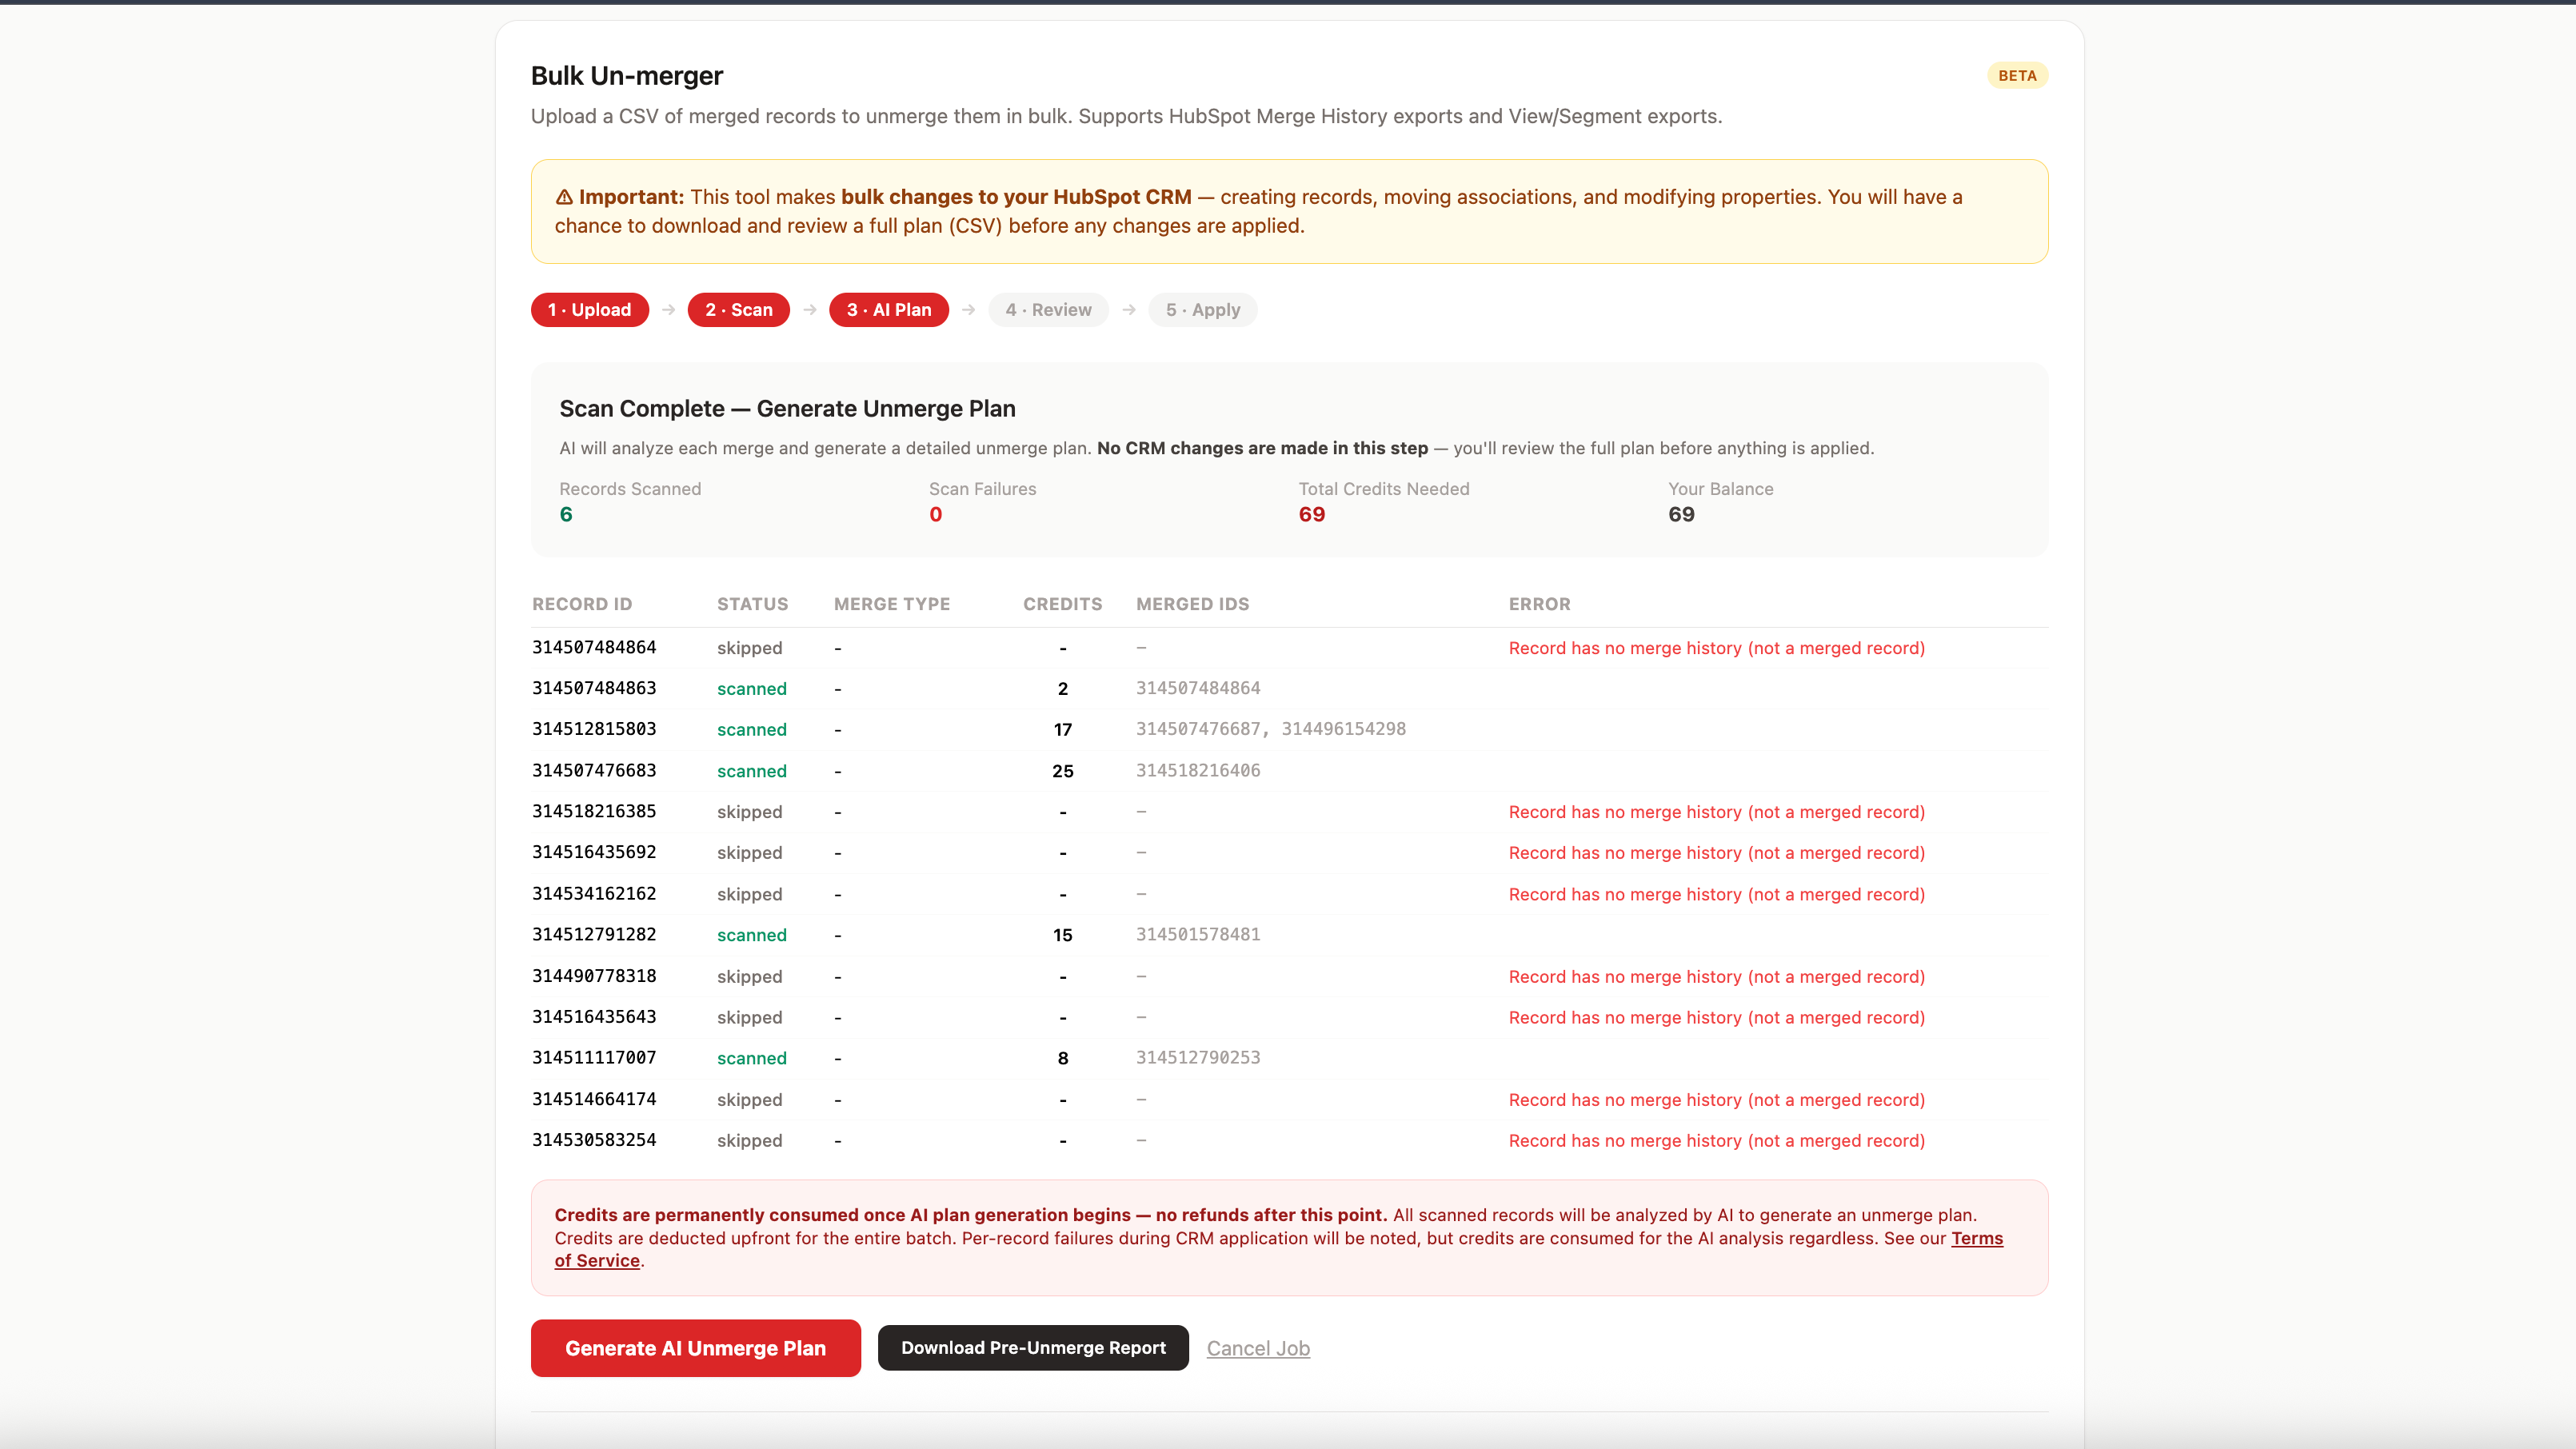Select the BETA badge
This screenshot has height=1449, width=2576.
pyautogui.click(x=2016, y=75)
